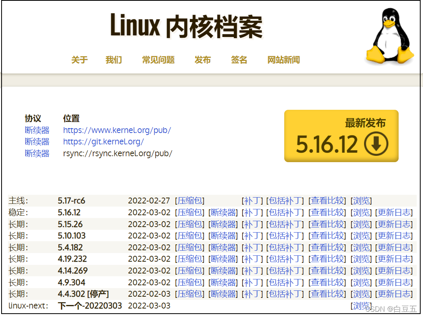Open 更新日志 for 4.14.269
The width and height of the screenshot is (423, 316).
(x=394, y=271)
